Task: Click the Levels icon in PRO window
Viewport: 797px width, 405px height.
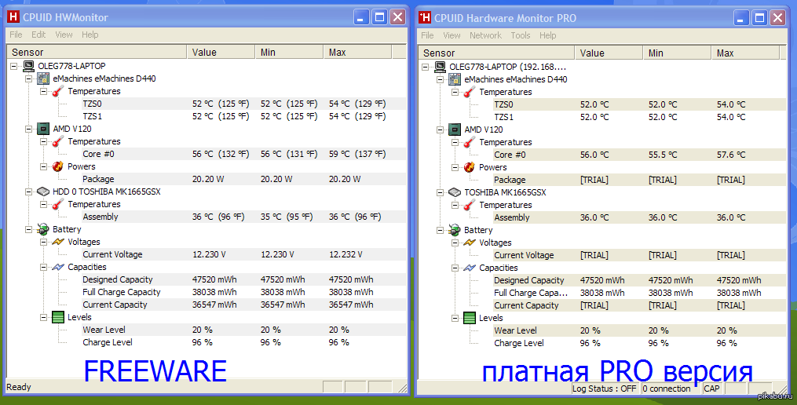Action: point(469,318)
